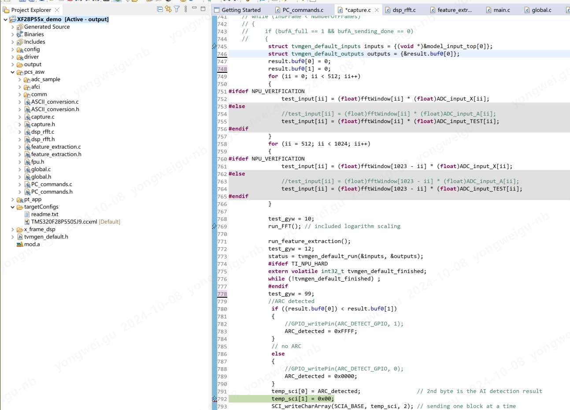Select feature_extraction.c in the project tree
Viewport: 570px width, 410px height.
click(56, 147)
